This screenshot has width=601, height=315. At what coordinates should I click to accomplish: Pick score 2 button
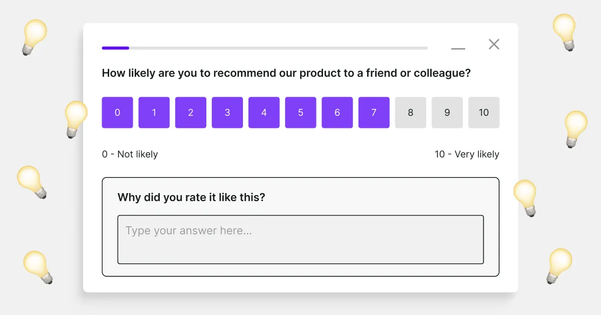tap(190, 112)
